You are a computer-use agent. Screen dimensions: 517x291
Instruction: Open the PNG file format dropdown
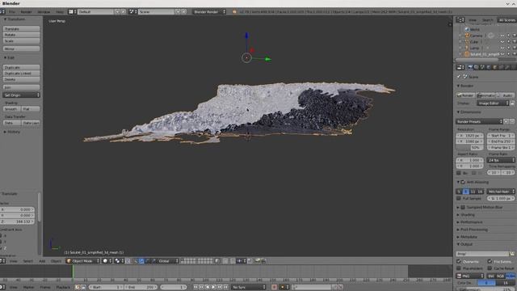470,276
